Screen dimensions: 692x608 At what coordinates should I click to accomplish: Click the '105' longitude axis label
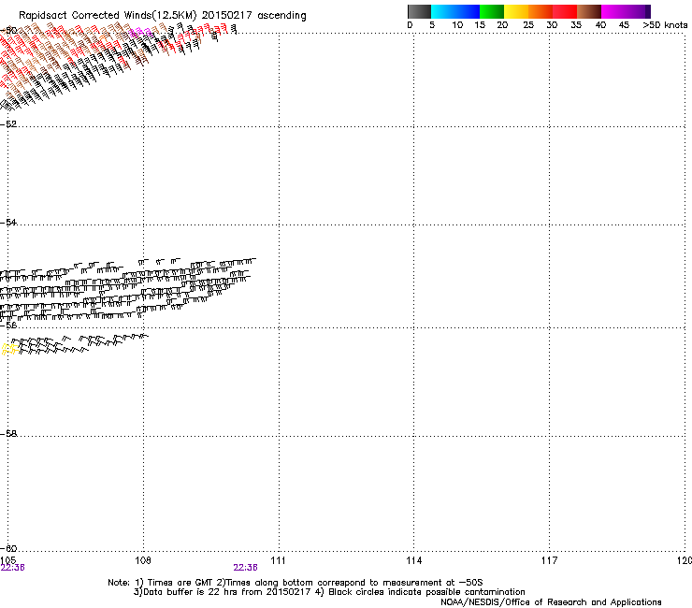7,560
